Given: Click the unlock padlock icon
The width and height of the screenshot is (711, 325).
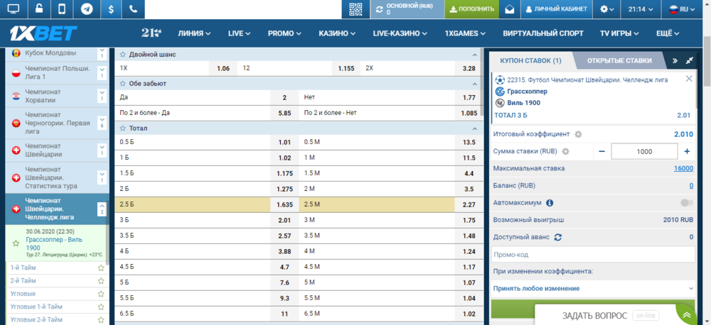Looking at the screenshot, I should (39, 9).
